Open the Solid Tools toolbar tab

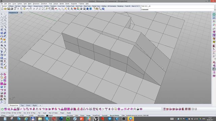click(79, 6)
